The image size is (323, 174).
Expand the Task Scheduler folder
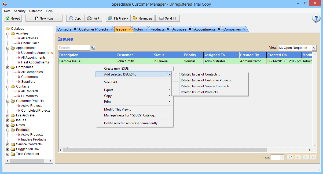click(8, 154)
